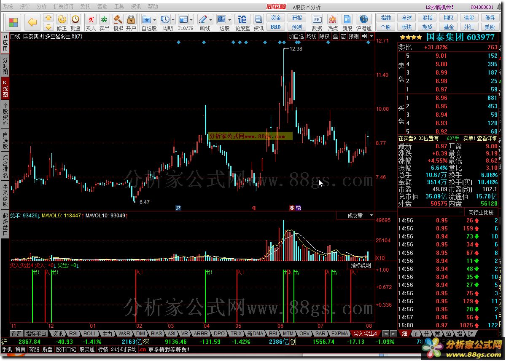The width and height of the screenshot is (506, 361).
Task: Open the 工具 menu
Action: point(119,7)
